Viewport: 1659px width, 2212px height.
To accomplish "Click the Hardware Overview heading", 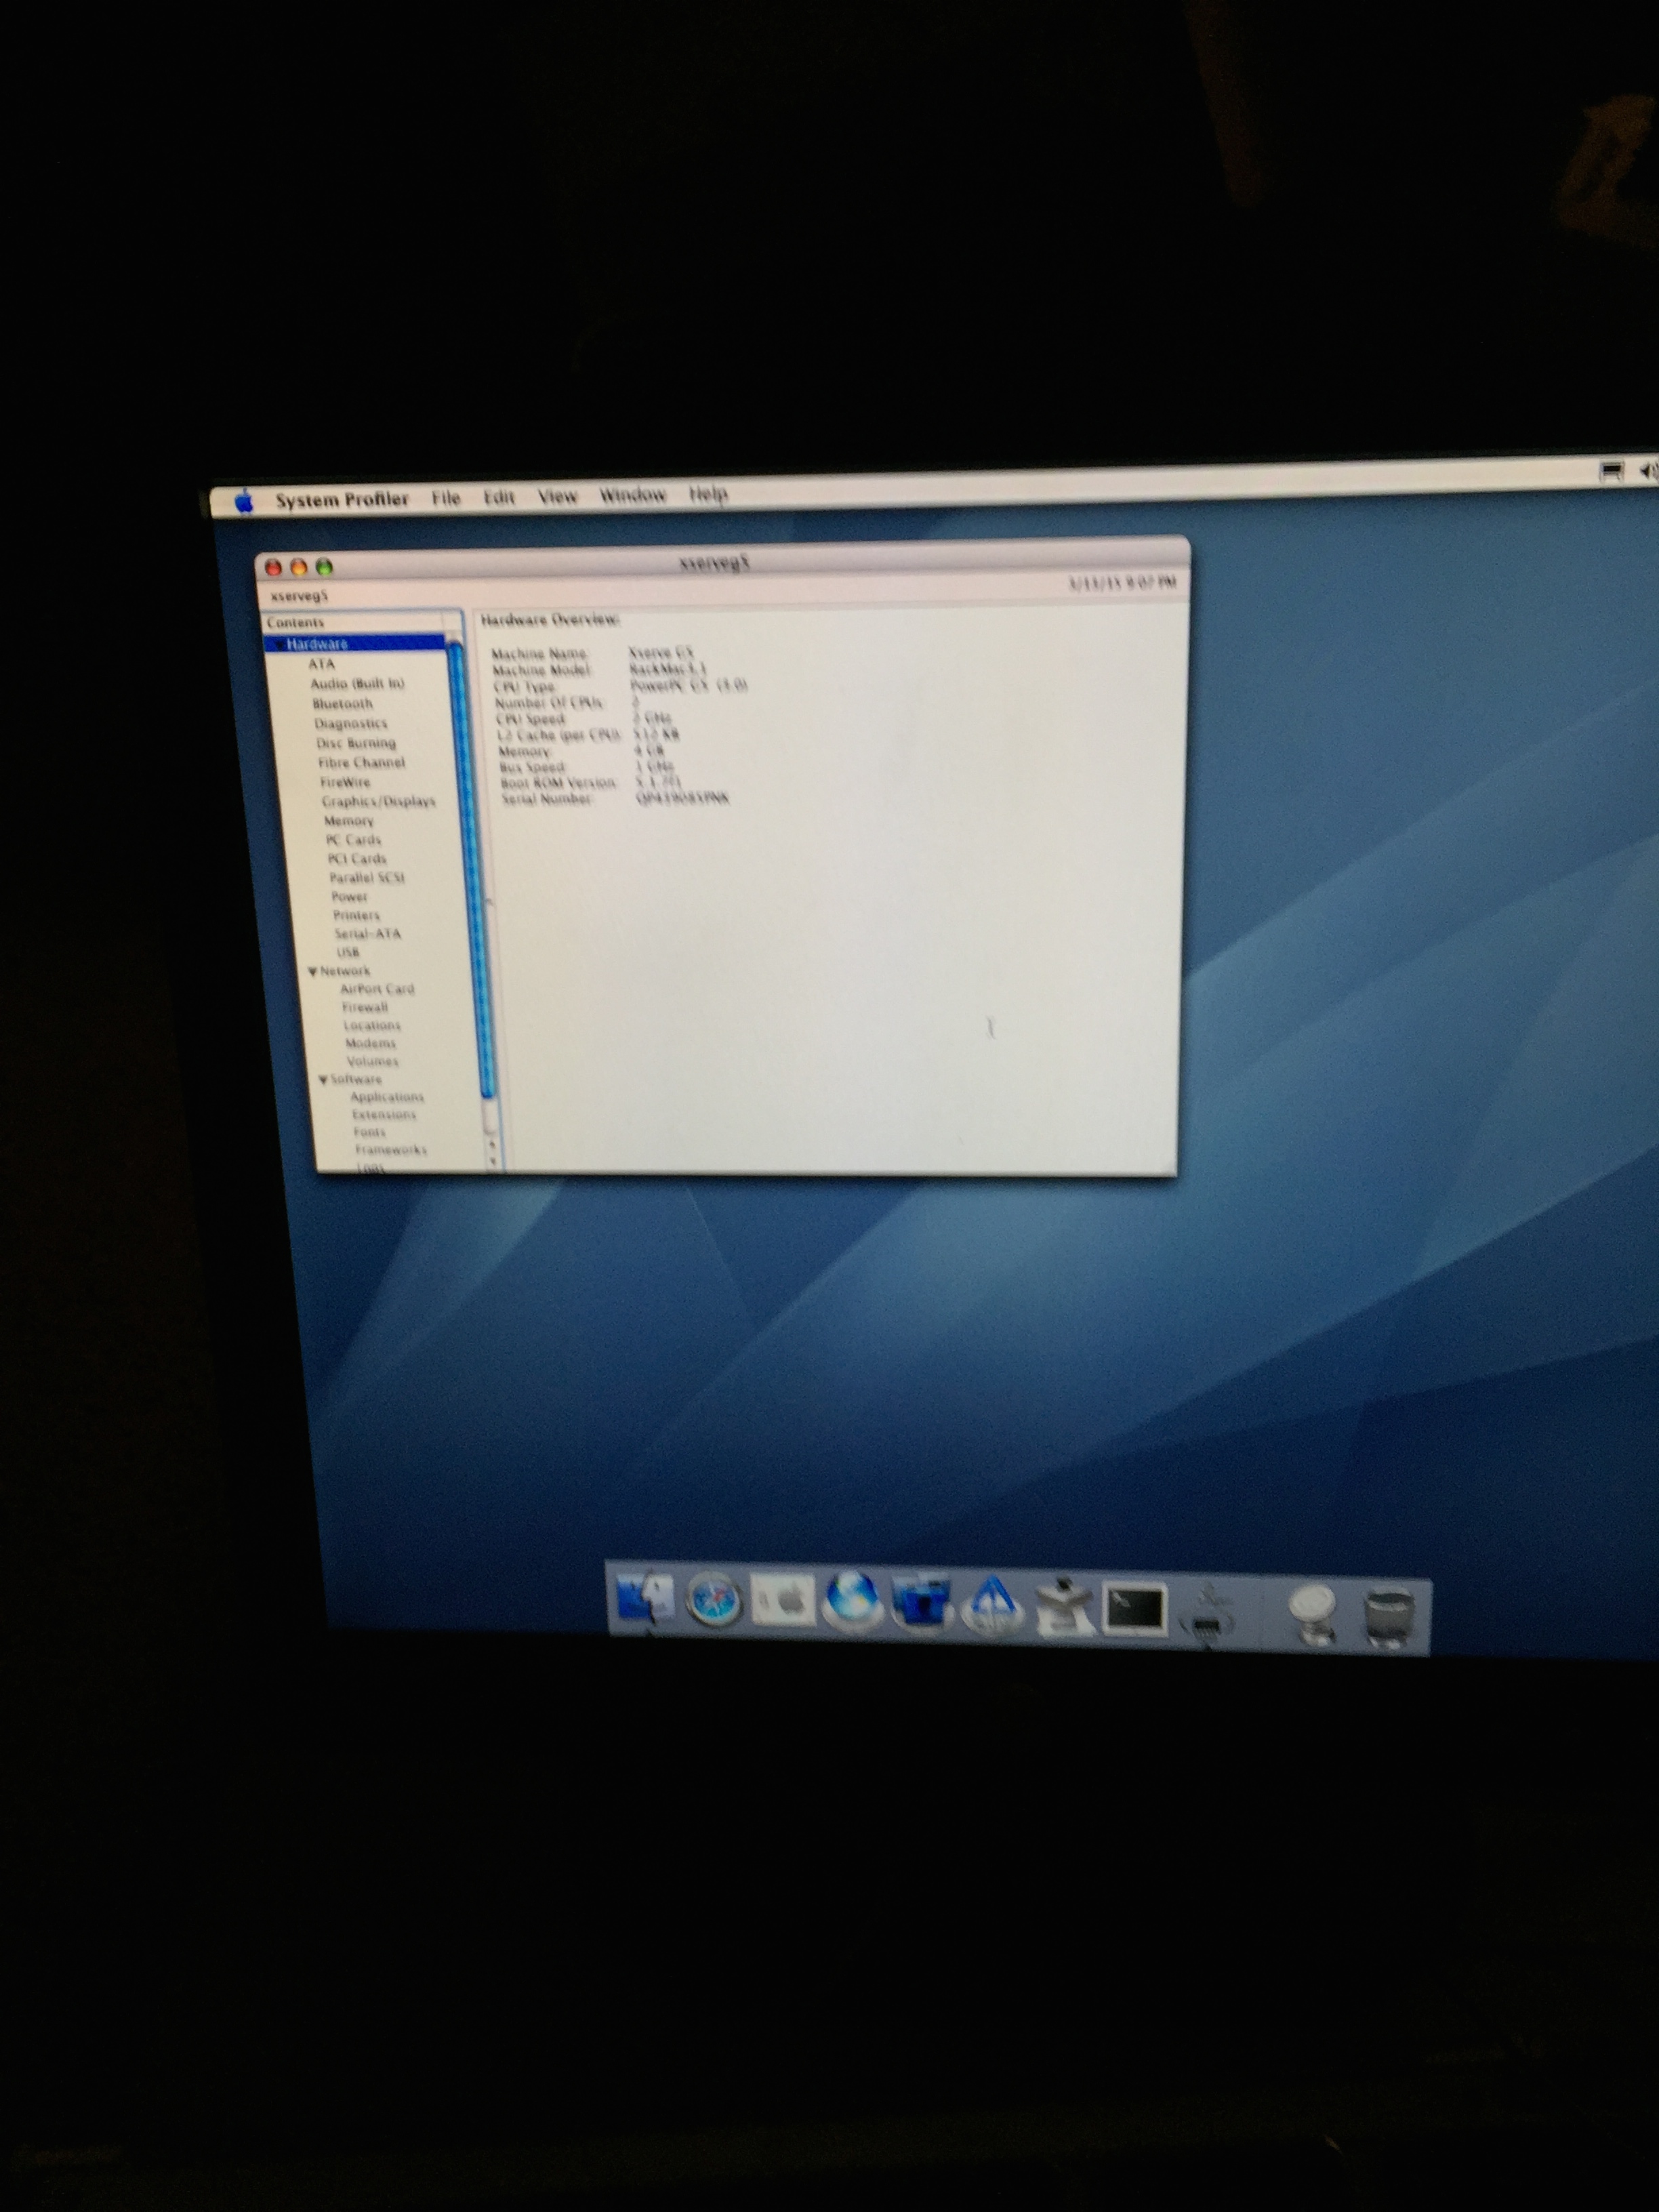I will tap(550, 620).
